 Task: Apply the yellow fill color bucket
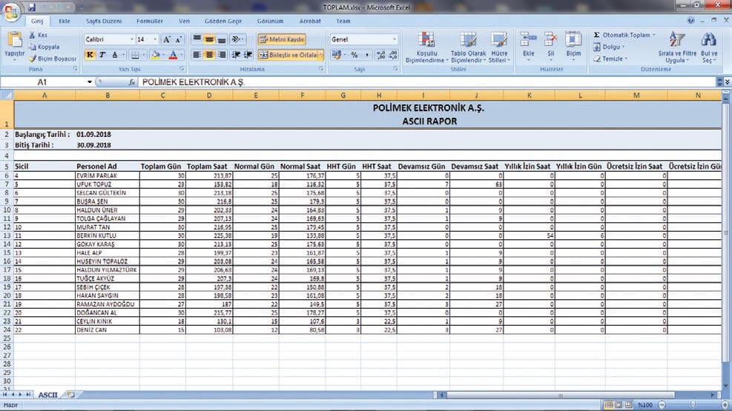click(156, 55)
